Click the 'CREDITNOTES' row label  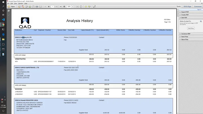[x=20, y=59]
